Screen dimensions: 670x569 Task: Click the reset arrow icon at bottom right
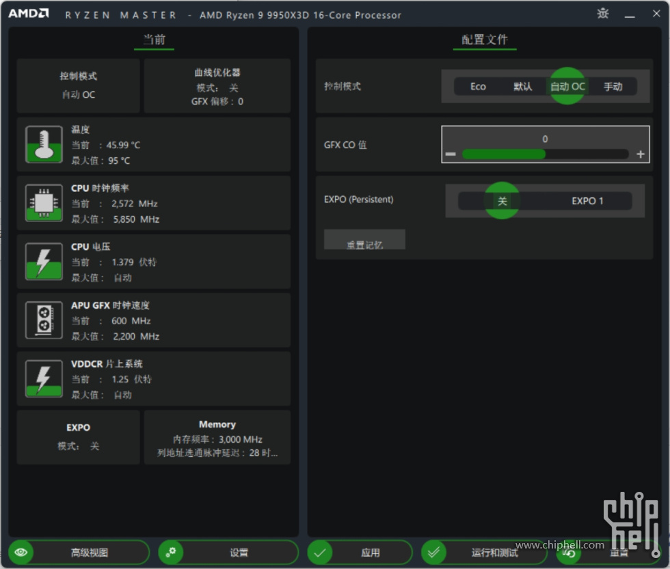(x=569, y=553)
